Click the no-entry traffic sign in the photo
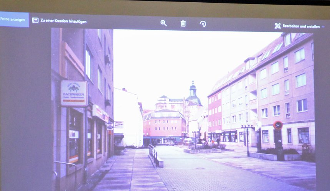Viewport: 330px width, 191px height. click(277, 125)
